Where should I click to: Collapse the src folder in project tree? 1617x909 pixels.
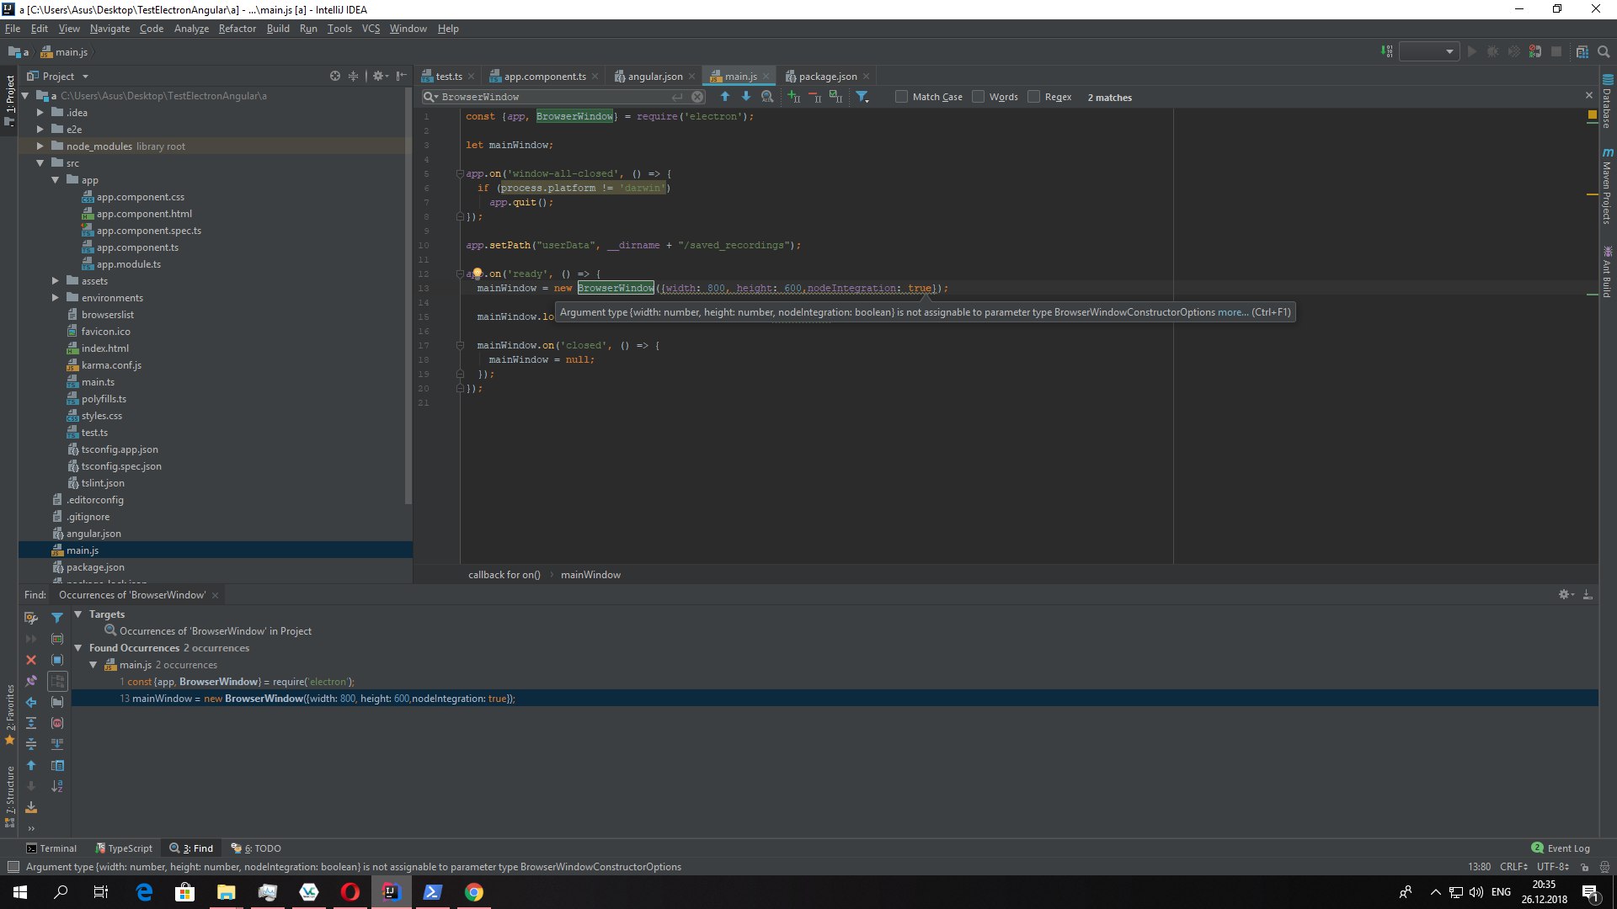click(x=40, y=162)
